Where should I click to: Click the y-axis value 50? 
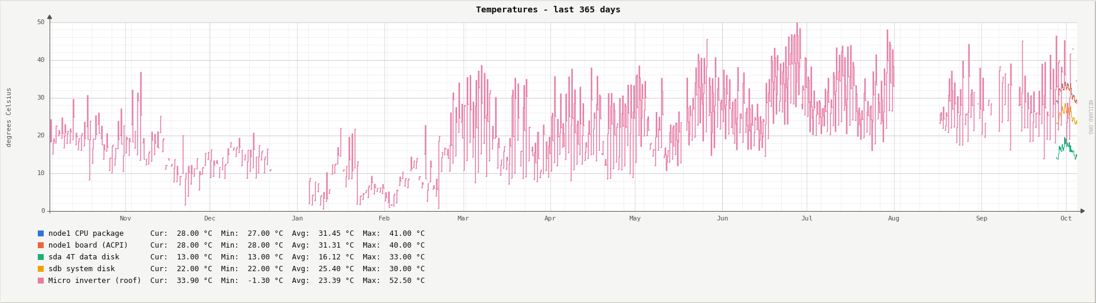[41, 22]
